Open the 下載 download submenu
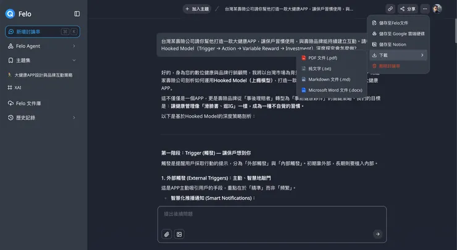Viewport: 457px width, 250px height. click(398, 55)
